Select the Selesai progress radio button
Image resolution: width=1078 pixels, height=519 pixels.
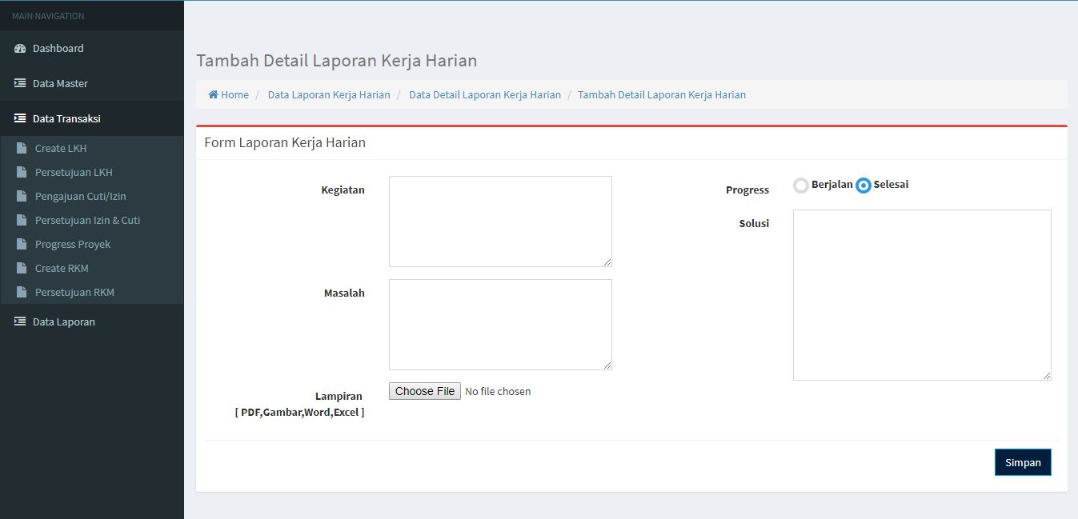tap(863, 185)
